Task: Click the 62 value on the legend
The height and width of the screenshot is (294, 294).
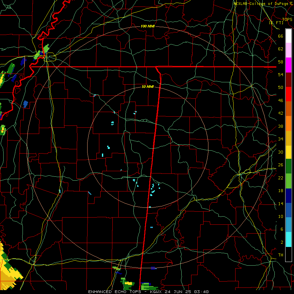Action: tap(281, 49)
